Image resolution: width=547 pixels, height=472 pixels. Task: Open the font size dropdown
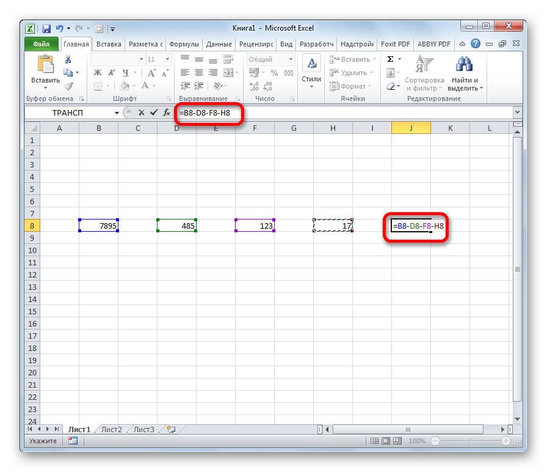click(x=167, y=59)
